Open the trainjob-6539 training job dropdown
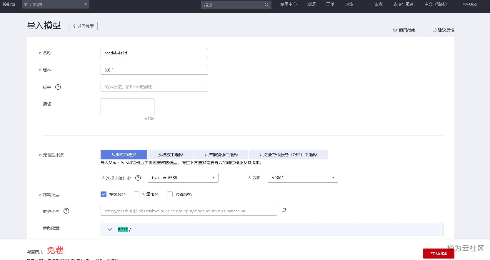 pos(183,178)
